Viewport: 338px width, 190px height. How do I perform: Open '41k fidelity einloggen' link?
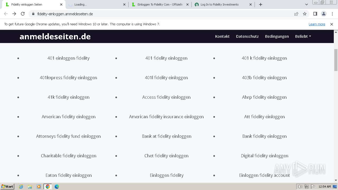click(x=68, y=97)
